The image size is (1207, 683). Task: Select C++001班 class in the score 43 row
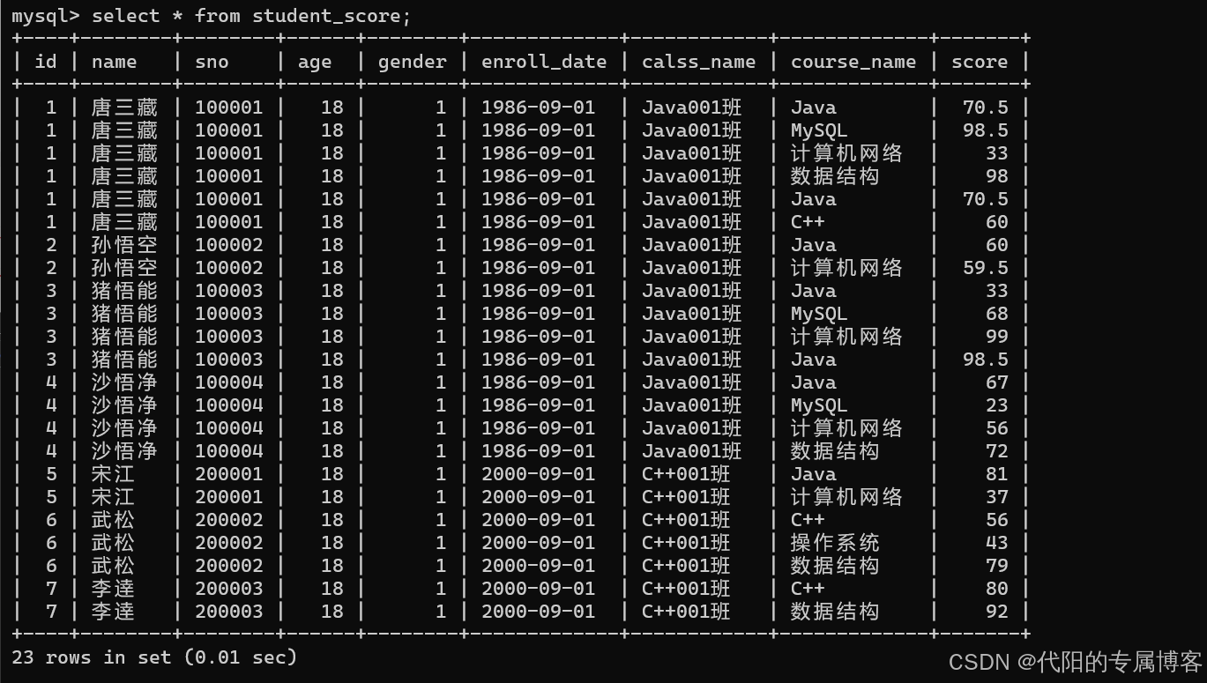687,543
